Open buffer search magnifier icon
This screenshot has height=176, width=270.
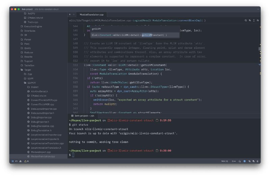(x=246, y=20)
